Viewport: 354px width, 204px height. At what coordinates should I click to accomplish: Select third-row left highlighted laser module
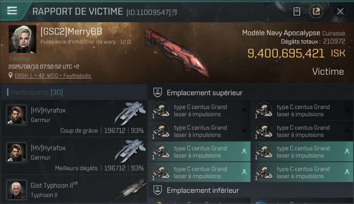pyautogui.click(x=199, y=152)
